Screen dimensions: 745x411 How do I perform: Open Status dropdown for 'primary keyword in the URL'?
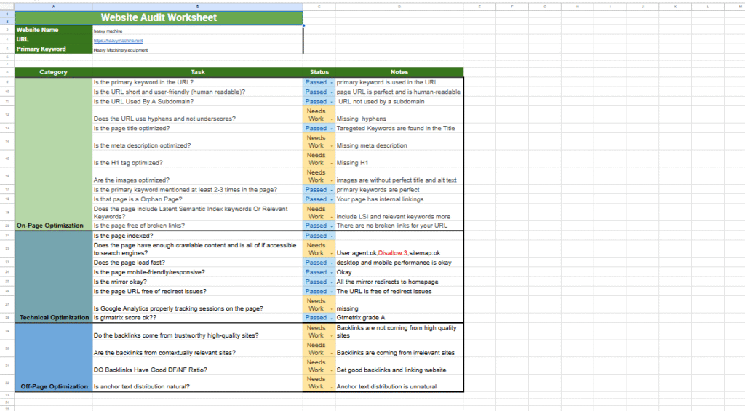tap(331, 82)
